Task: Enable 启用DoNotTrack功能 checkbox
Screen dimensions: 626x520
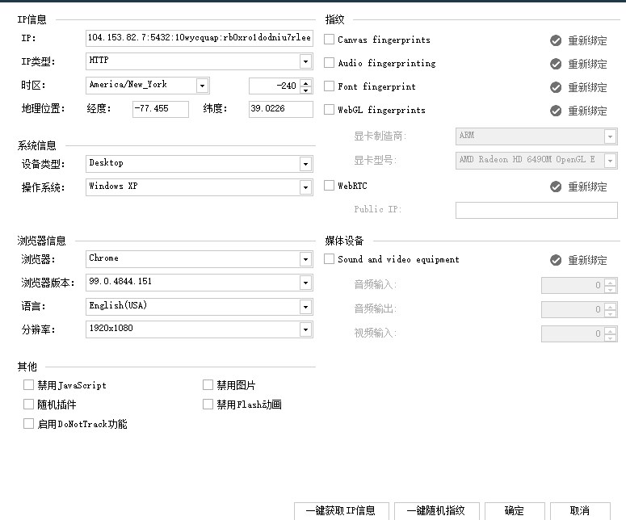Action: [28, 423]
